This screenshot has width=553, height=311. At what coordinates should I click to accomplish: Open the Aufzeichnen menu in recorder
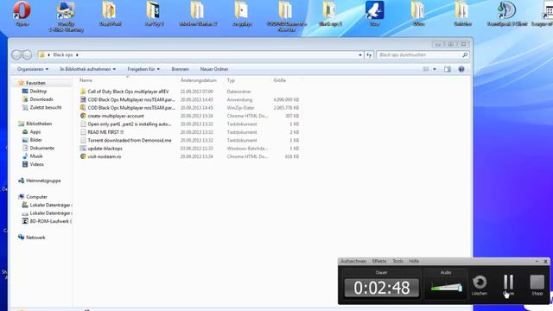(353, 261)
